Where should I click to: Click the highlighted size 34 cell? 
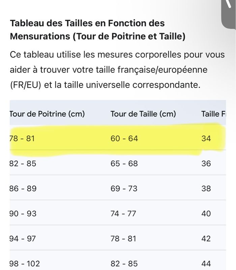coord(206,139)
